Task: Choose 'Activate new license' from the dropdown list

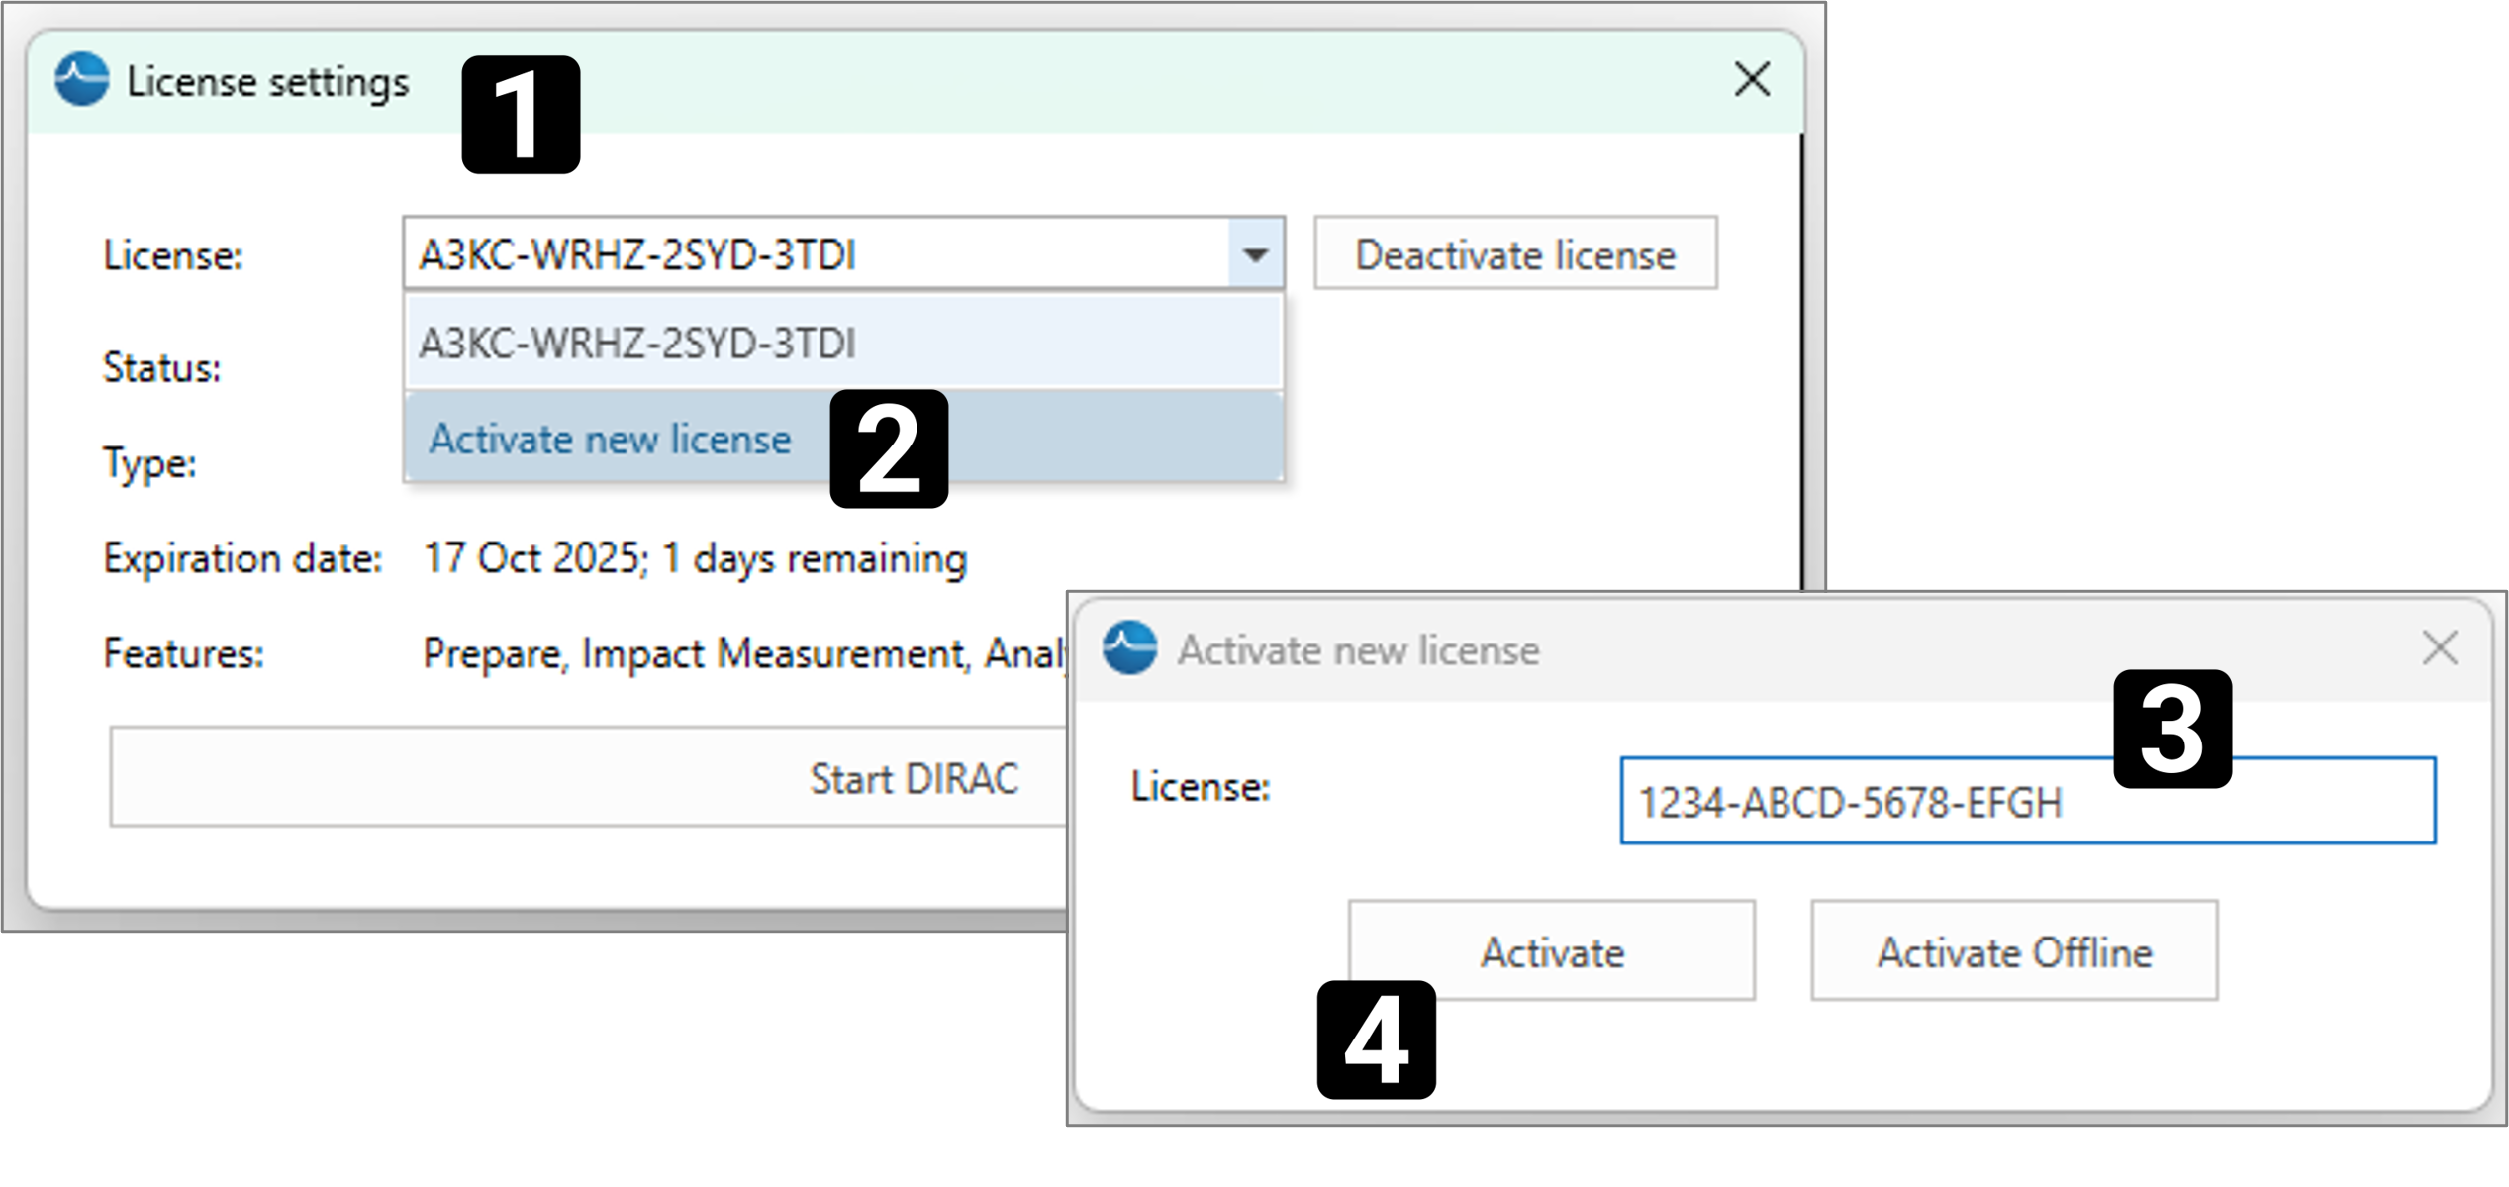Action: 610,439
